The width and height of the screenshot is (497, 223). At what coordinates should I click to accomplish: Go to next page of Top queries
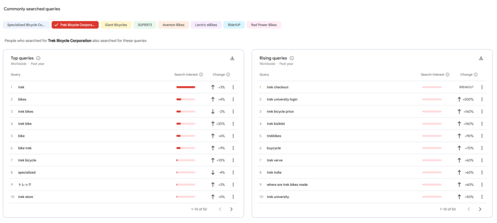(x=231, y=209)
